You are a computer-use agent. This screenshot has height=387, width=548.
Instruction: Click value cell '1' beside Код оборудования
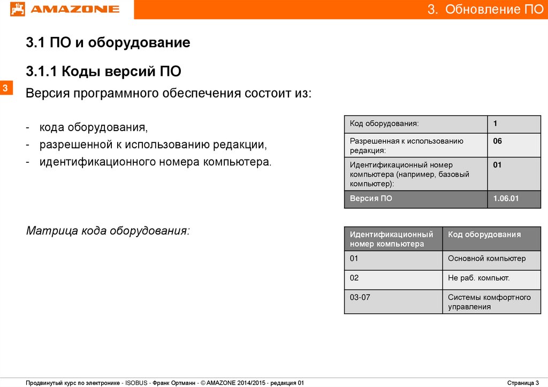[514, 124]
